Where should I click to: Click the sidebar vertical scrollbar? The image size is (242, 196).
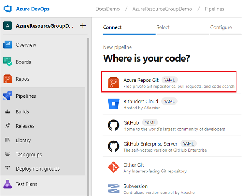pos(88,112)
